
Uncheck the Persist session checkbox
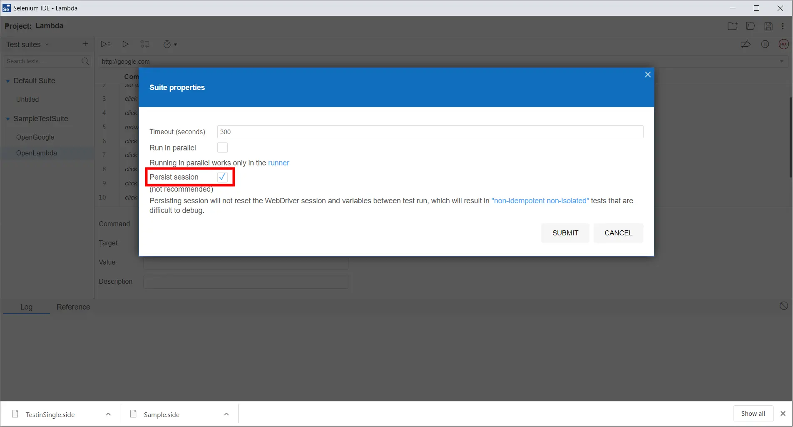(222, 177)
